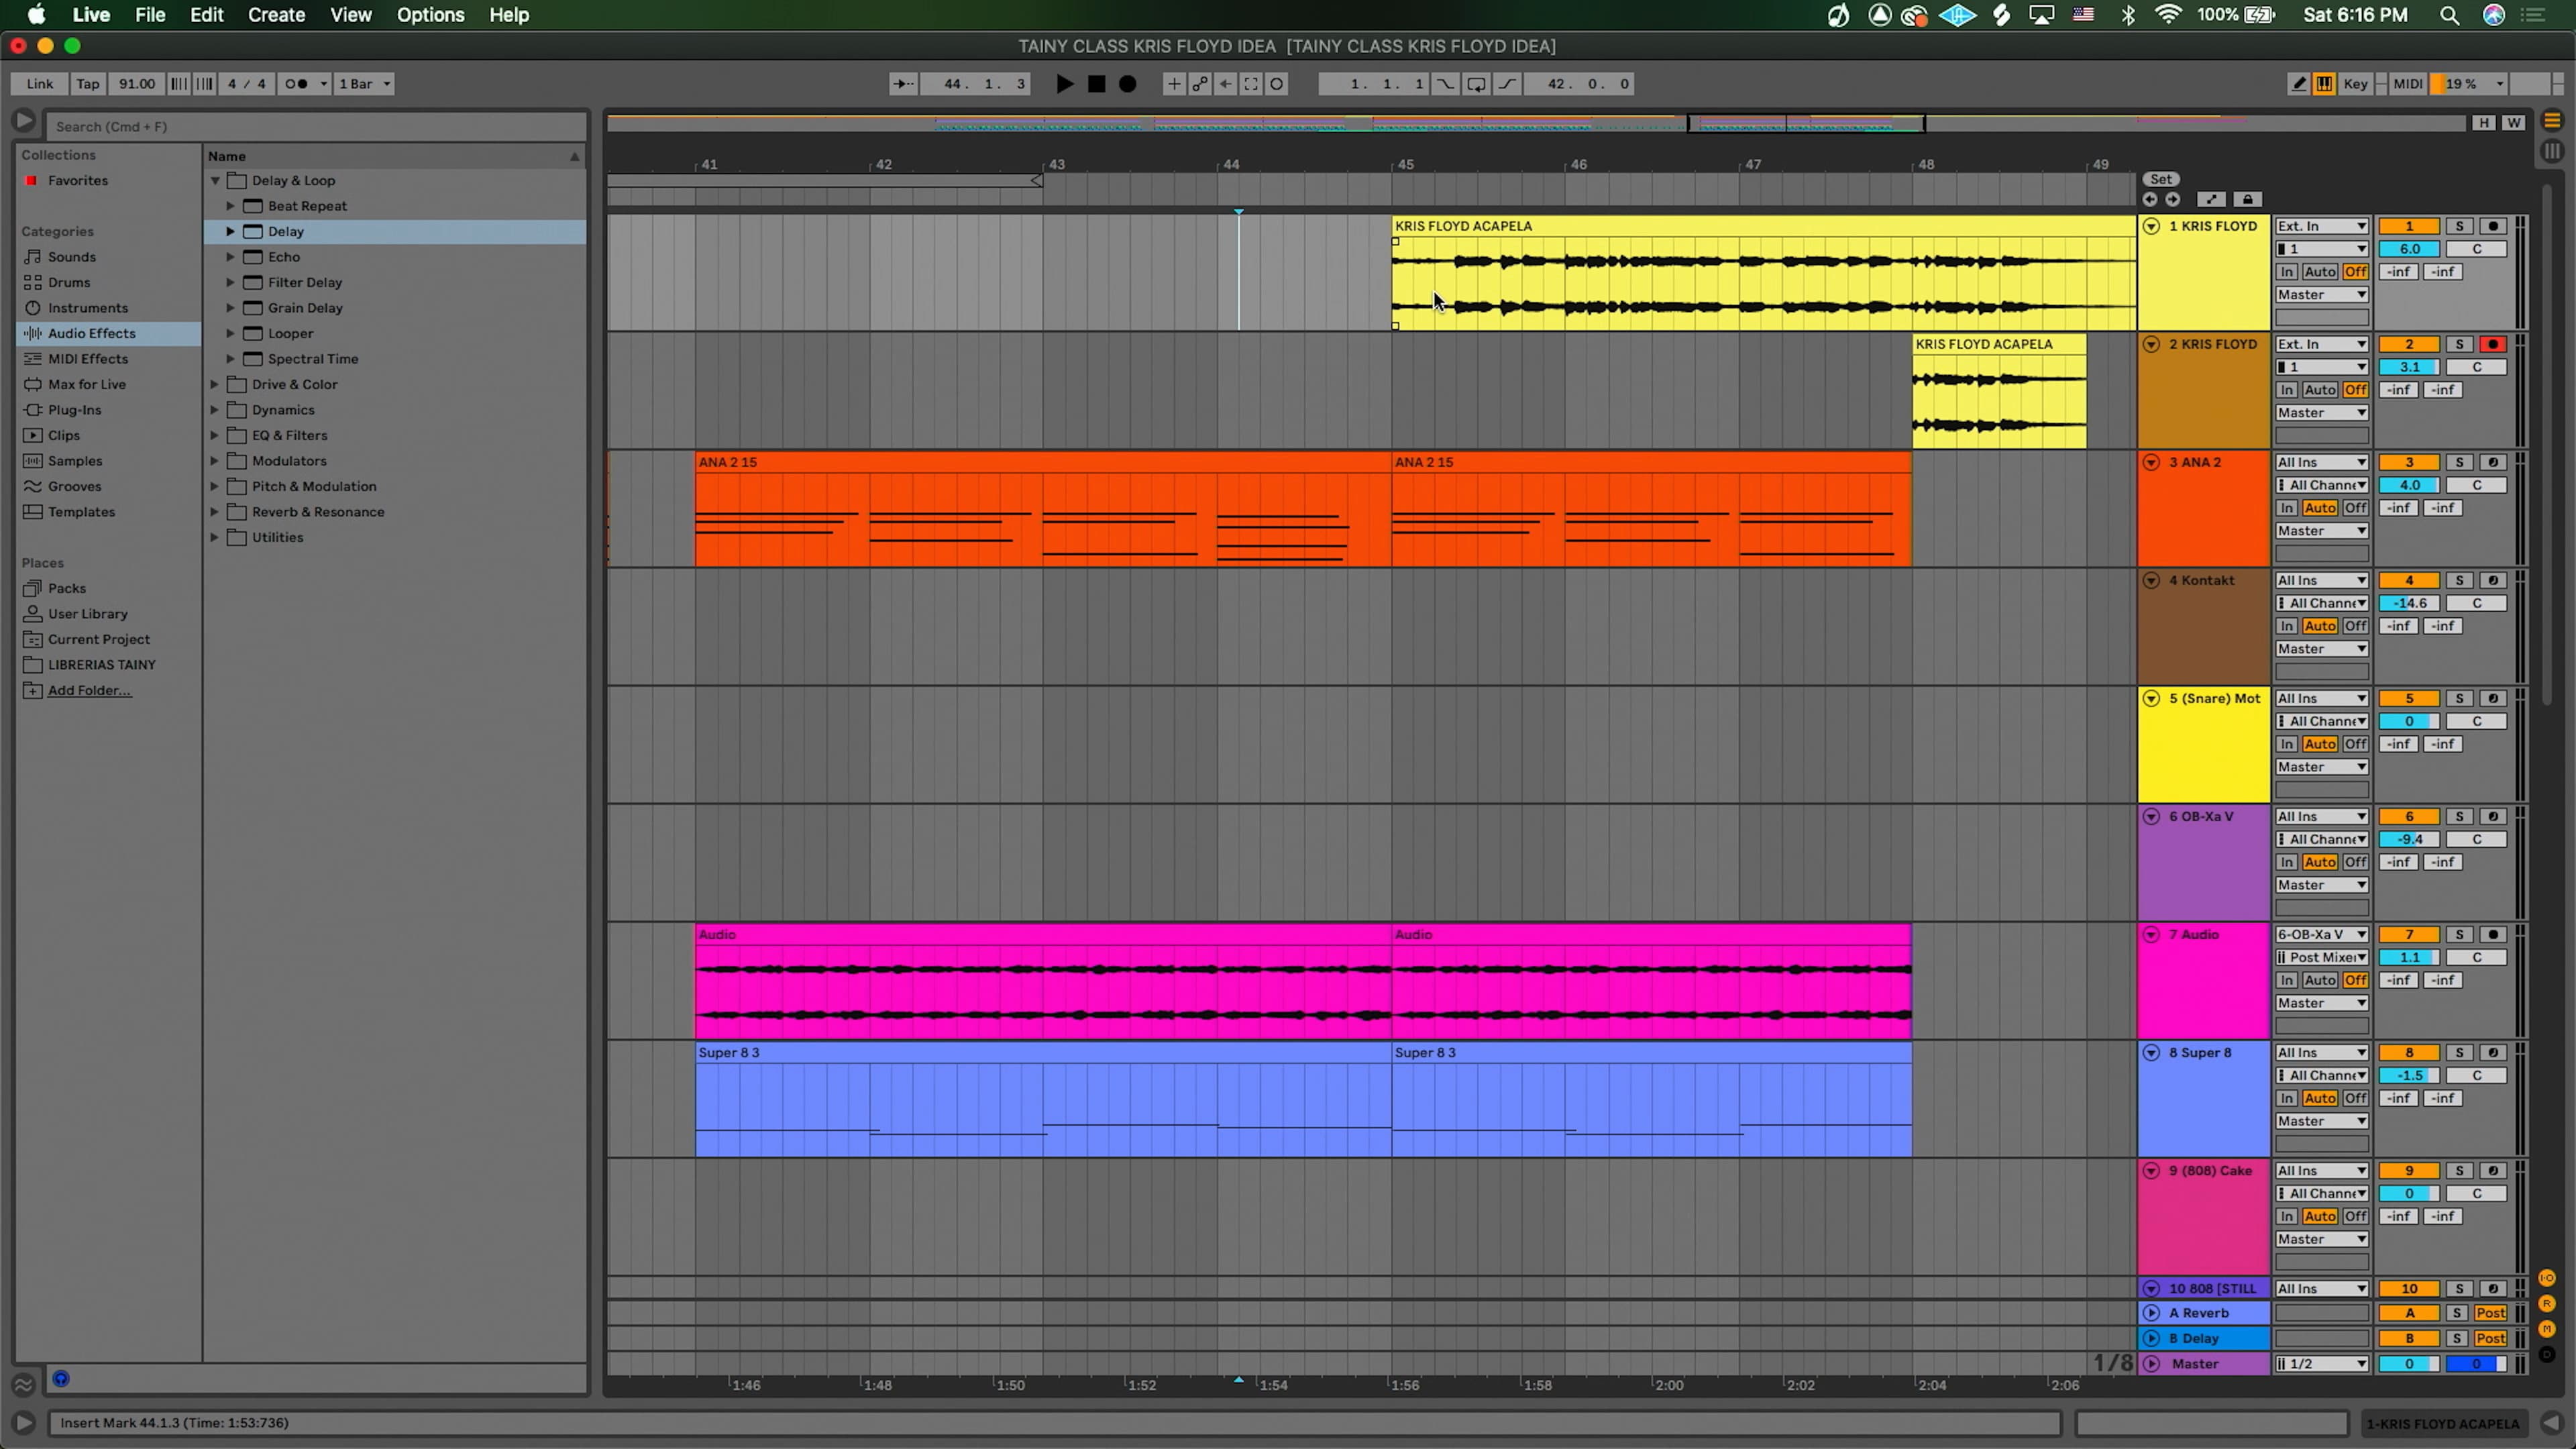
Task: Click the Add Folder link
Action: (89, 690)
